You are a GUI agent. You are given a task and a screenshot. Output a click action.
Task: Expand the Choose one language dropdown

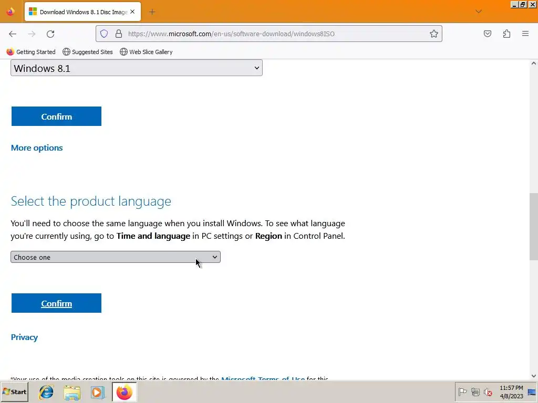point(115,257)
